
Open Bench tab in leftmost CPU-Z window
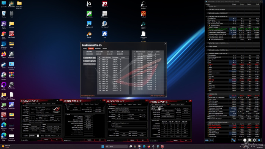tap(49, 104)
